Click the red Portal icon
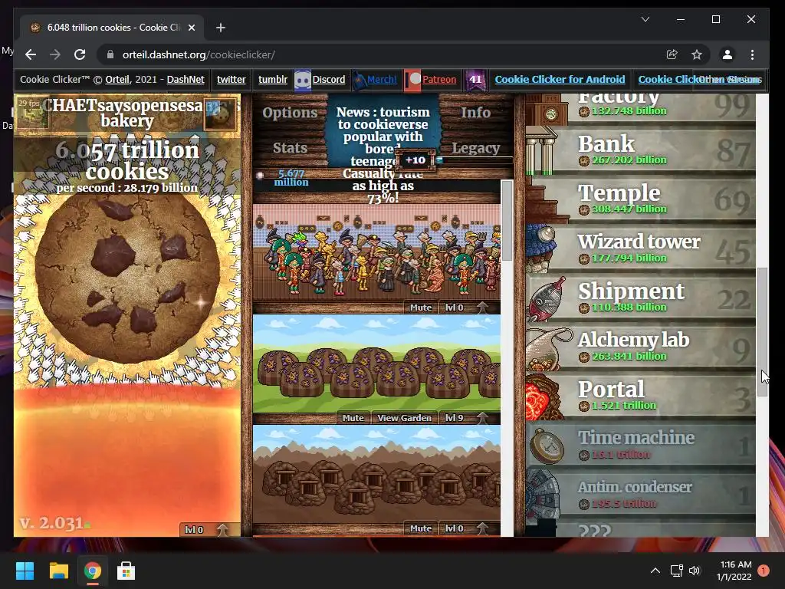Viewport: 785px width, 589px height. tap(544, 396)
